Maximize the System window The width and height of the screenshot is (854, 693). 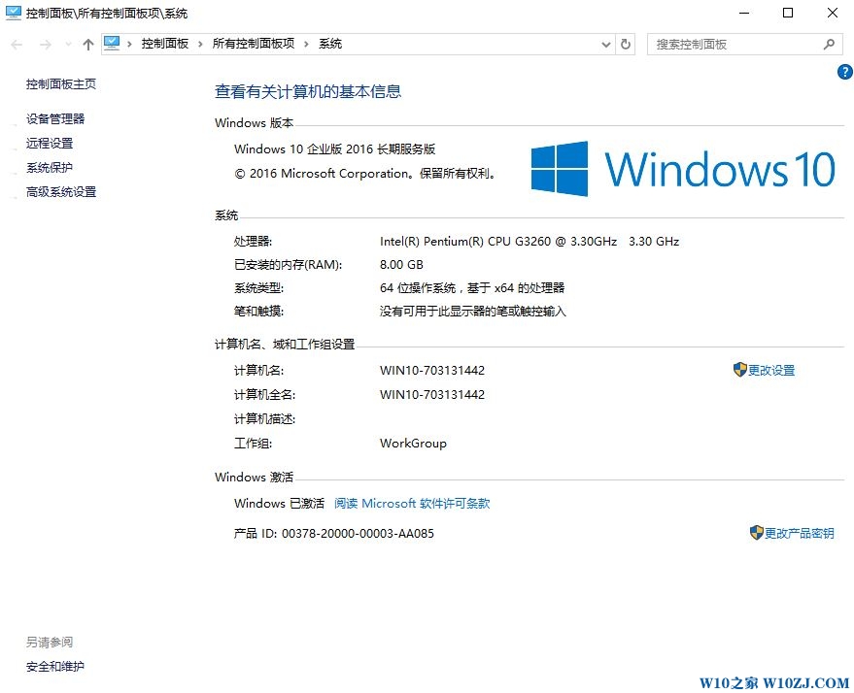pos(788,13)
